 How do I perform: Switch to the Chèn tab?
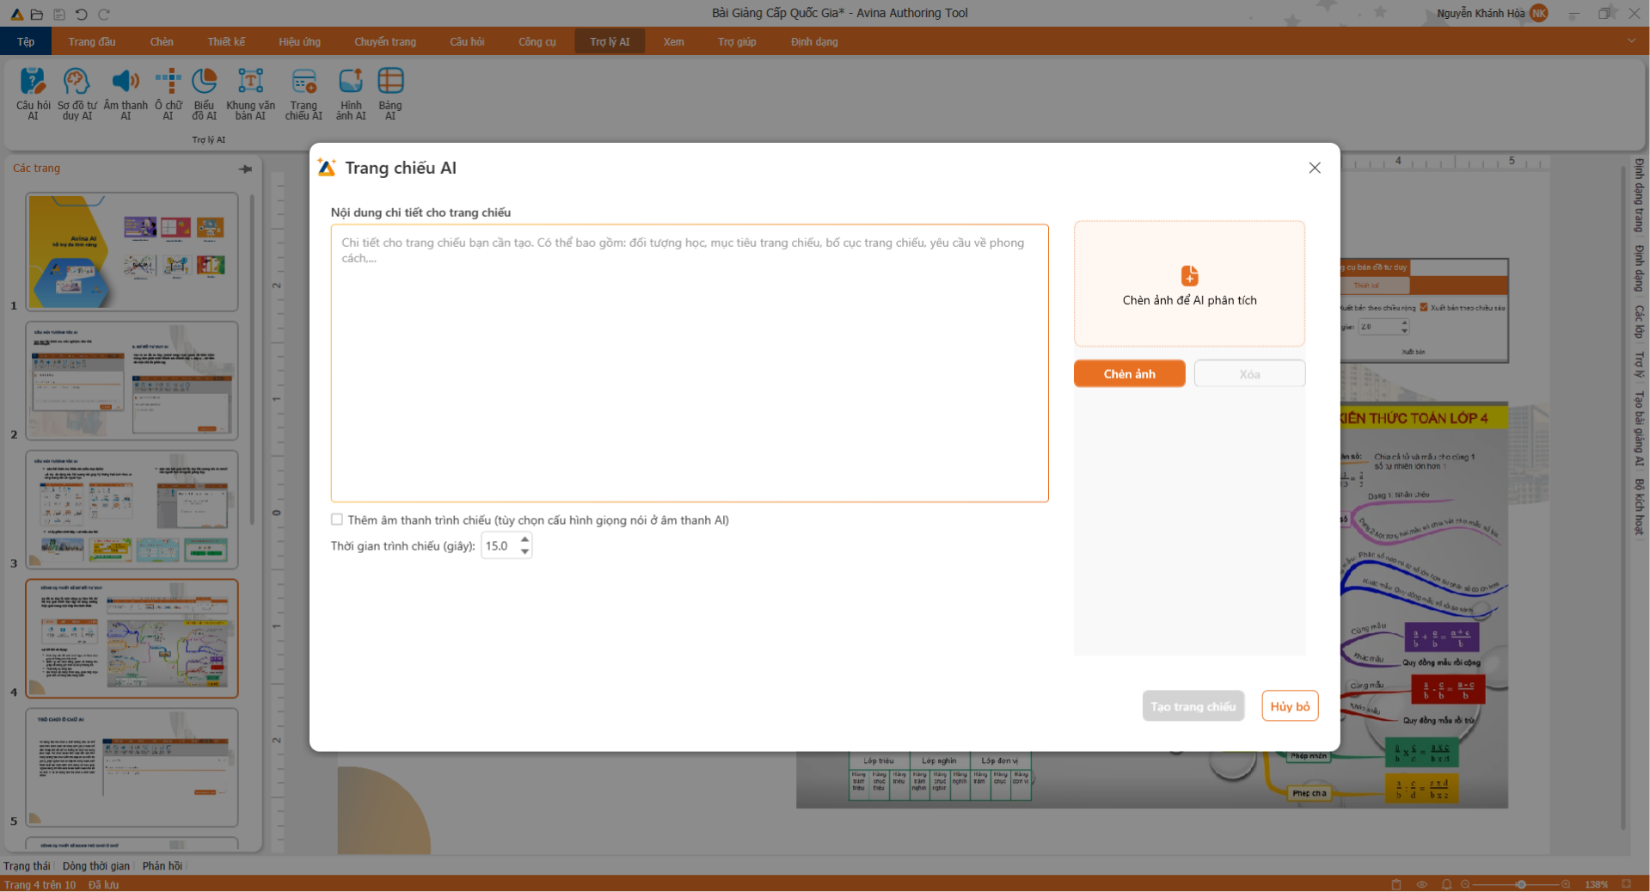click(x=162, y=41)
